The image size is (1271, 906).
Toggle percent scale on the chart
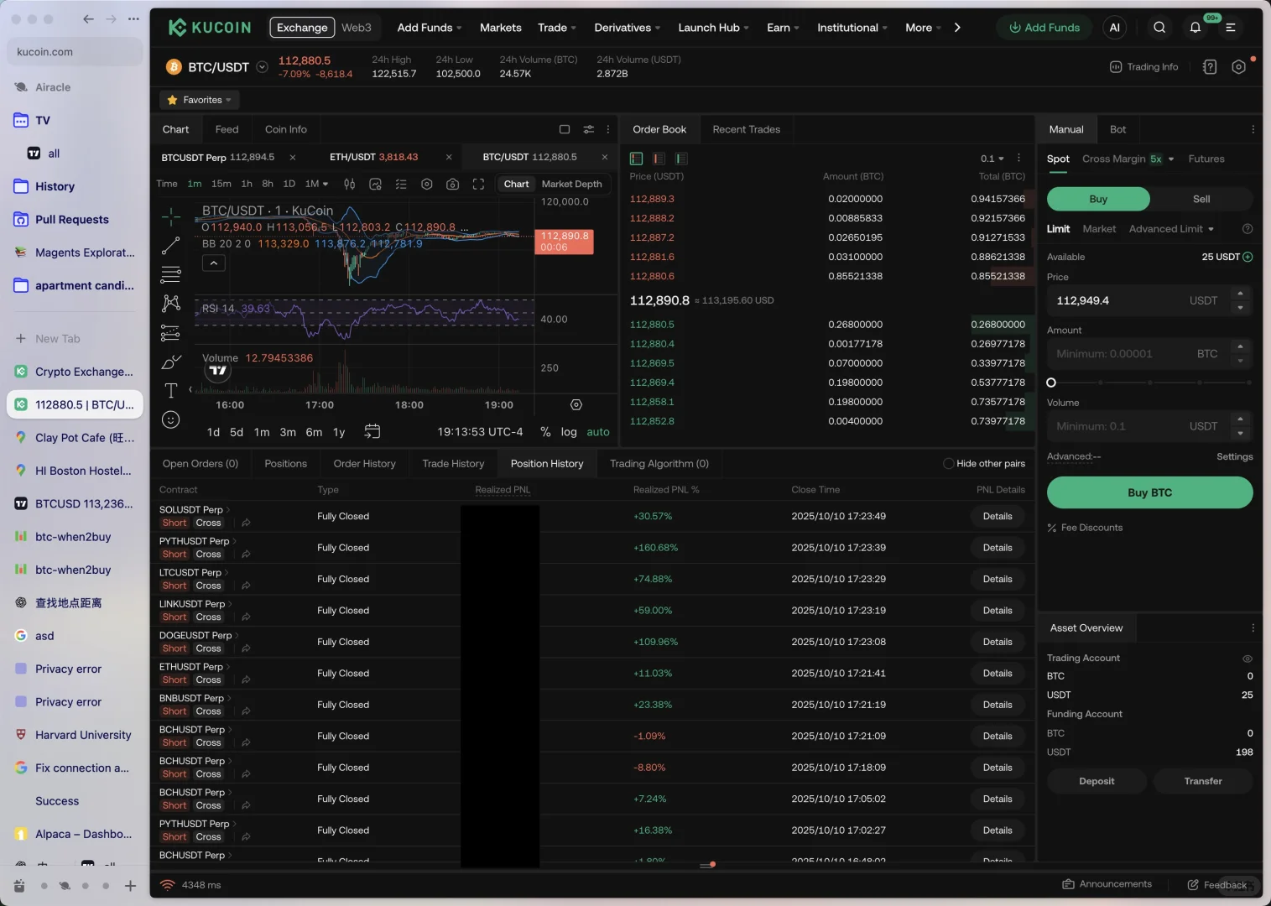point(545,432)
